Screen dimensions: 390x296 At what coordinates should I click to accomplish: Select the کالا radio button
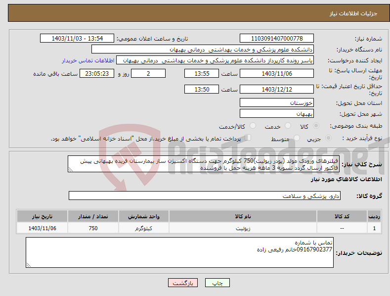[316, 126]
